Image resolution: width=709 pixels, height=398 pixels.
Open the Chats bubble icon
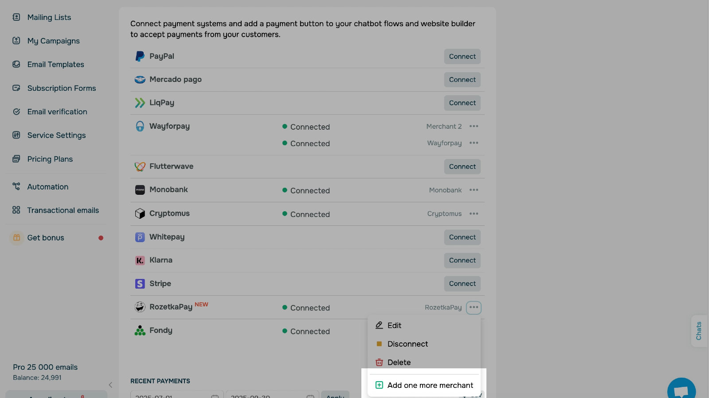pos(681,390)
